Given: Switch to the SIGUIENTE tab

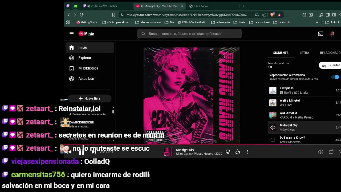Looking at the screenshot, I should click(281, 53).
